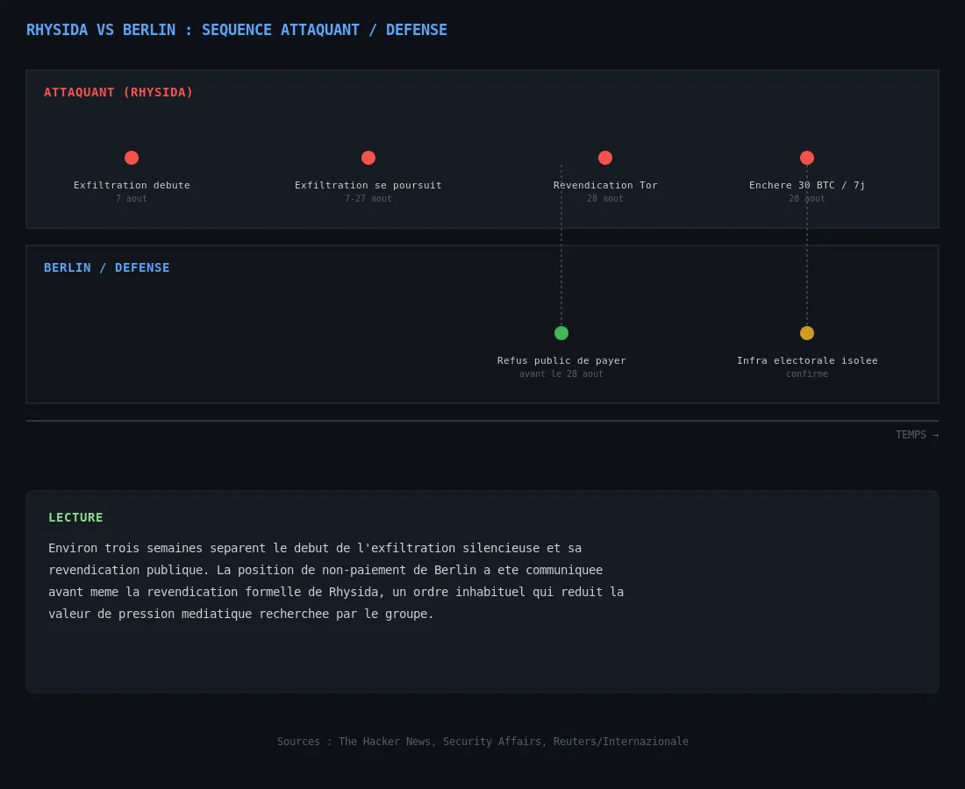
Task: Click the BERLIN / DEFENSE lane header
Action: coord(106,267)
